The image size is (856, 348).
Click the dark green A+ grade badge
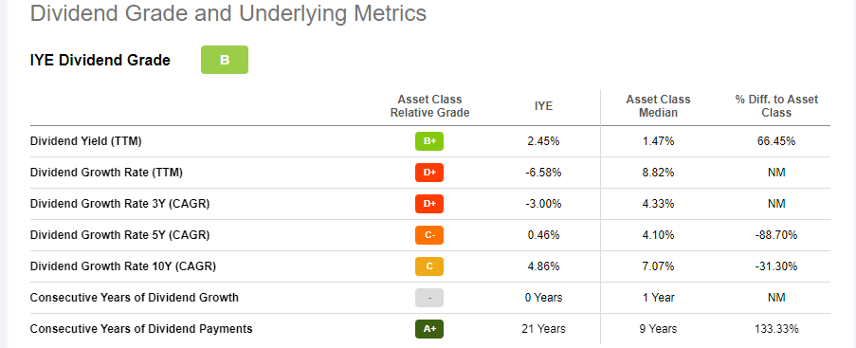tap(429, 329)
